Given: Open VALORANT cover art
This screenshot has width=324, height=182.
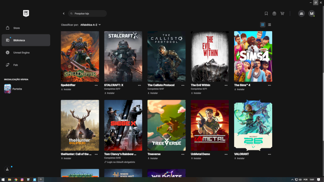Looking at the screenshot, I should (253, 125).
